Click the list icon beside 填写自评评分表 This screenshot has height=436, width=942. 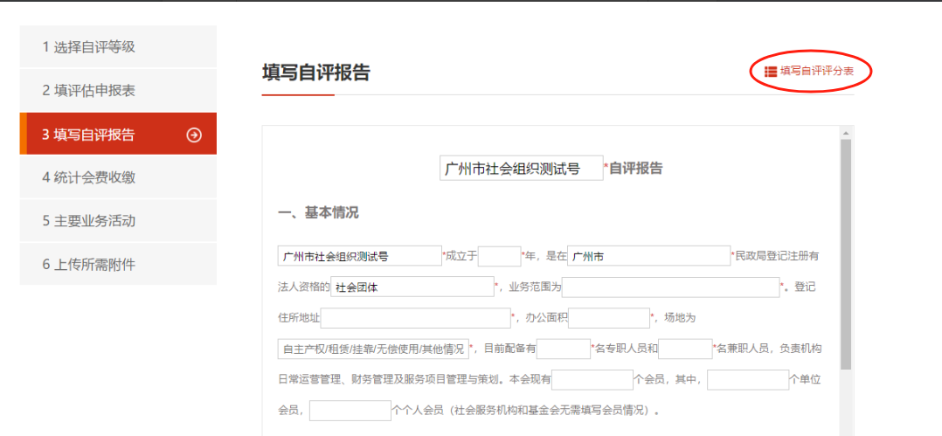point(771,72)
